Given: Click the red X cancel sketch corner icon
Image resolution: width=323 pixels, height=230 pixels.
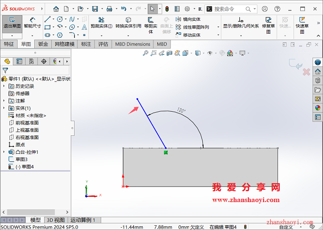Looking at the screenshot, I should coord(306,72).
